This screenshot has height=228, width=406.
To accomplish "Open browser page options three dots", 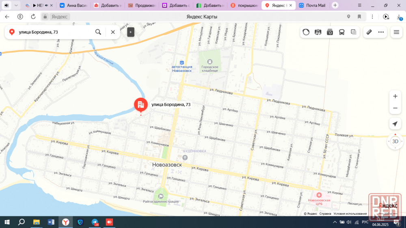I will [372, 17].
